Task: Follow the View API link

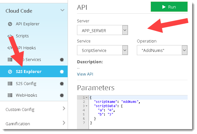Action: (x=85, y=74)
